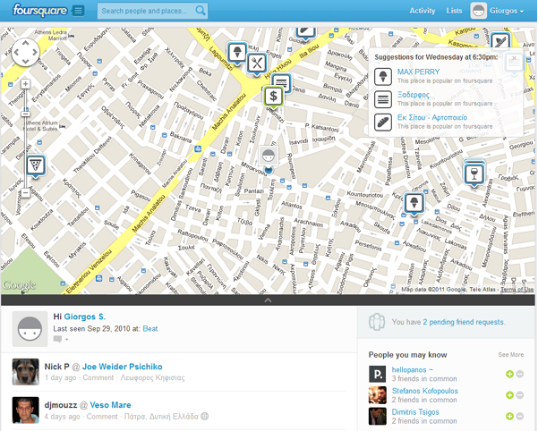Open Giorgos S. profile link

point(85,317)
